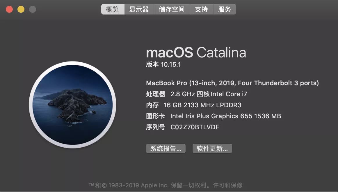Click the MacBook Pro model line

point(232,83)
